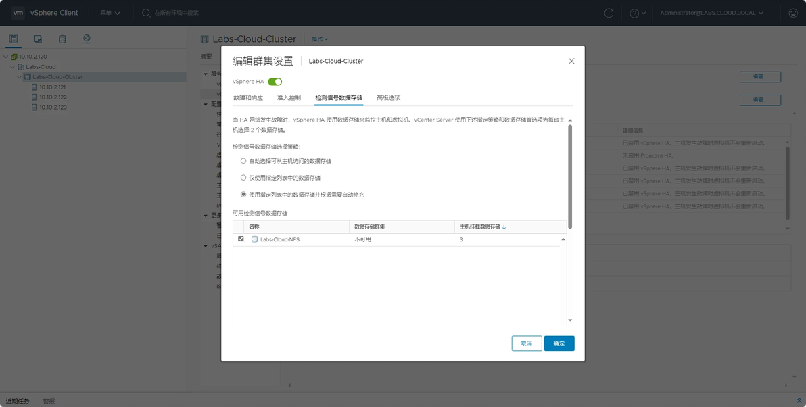
Task: Open the 警报 panel tab
Action: 49,401
